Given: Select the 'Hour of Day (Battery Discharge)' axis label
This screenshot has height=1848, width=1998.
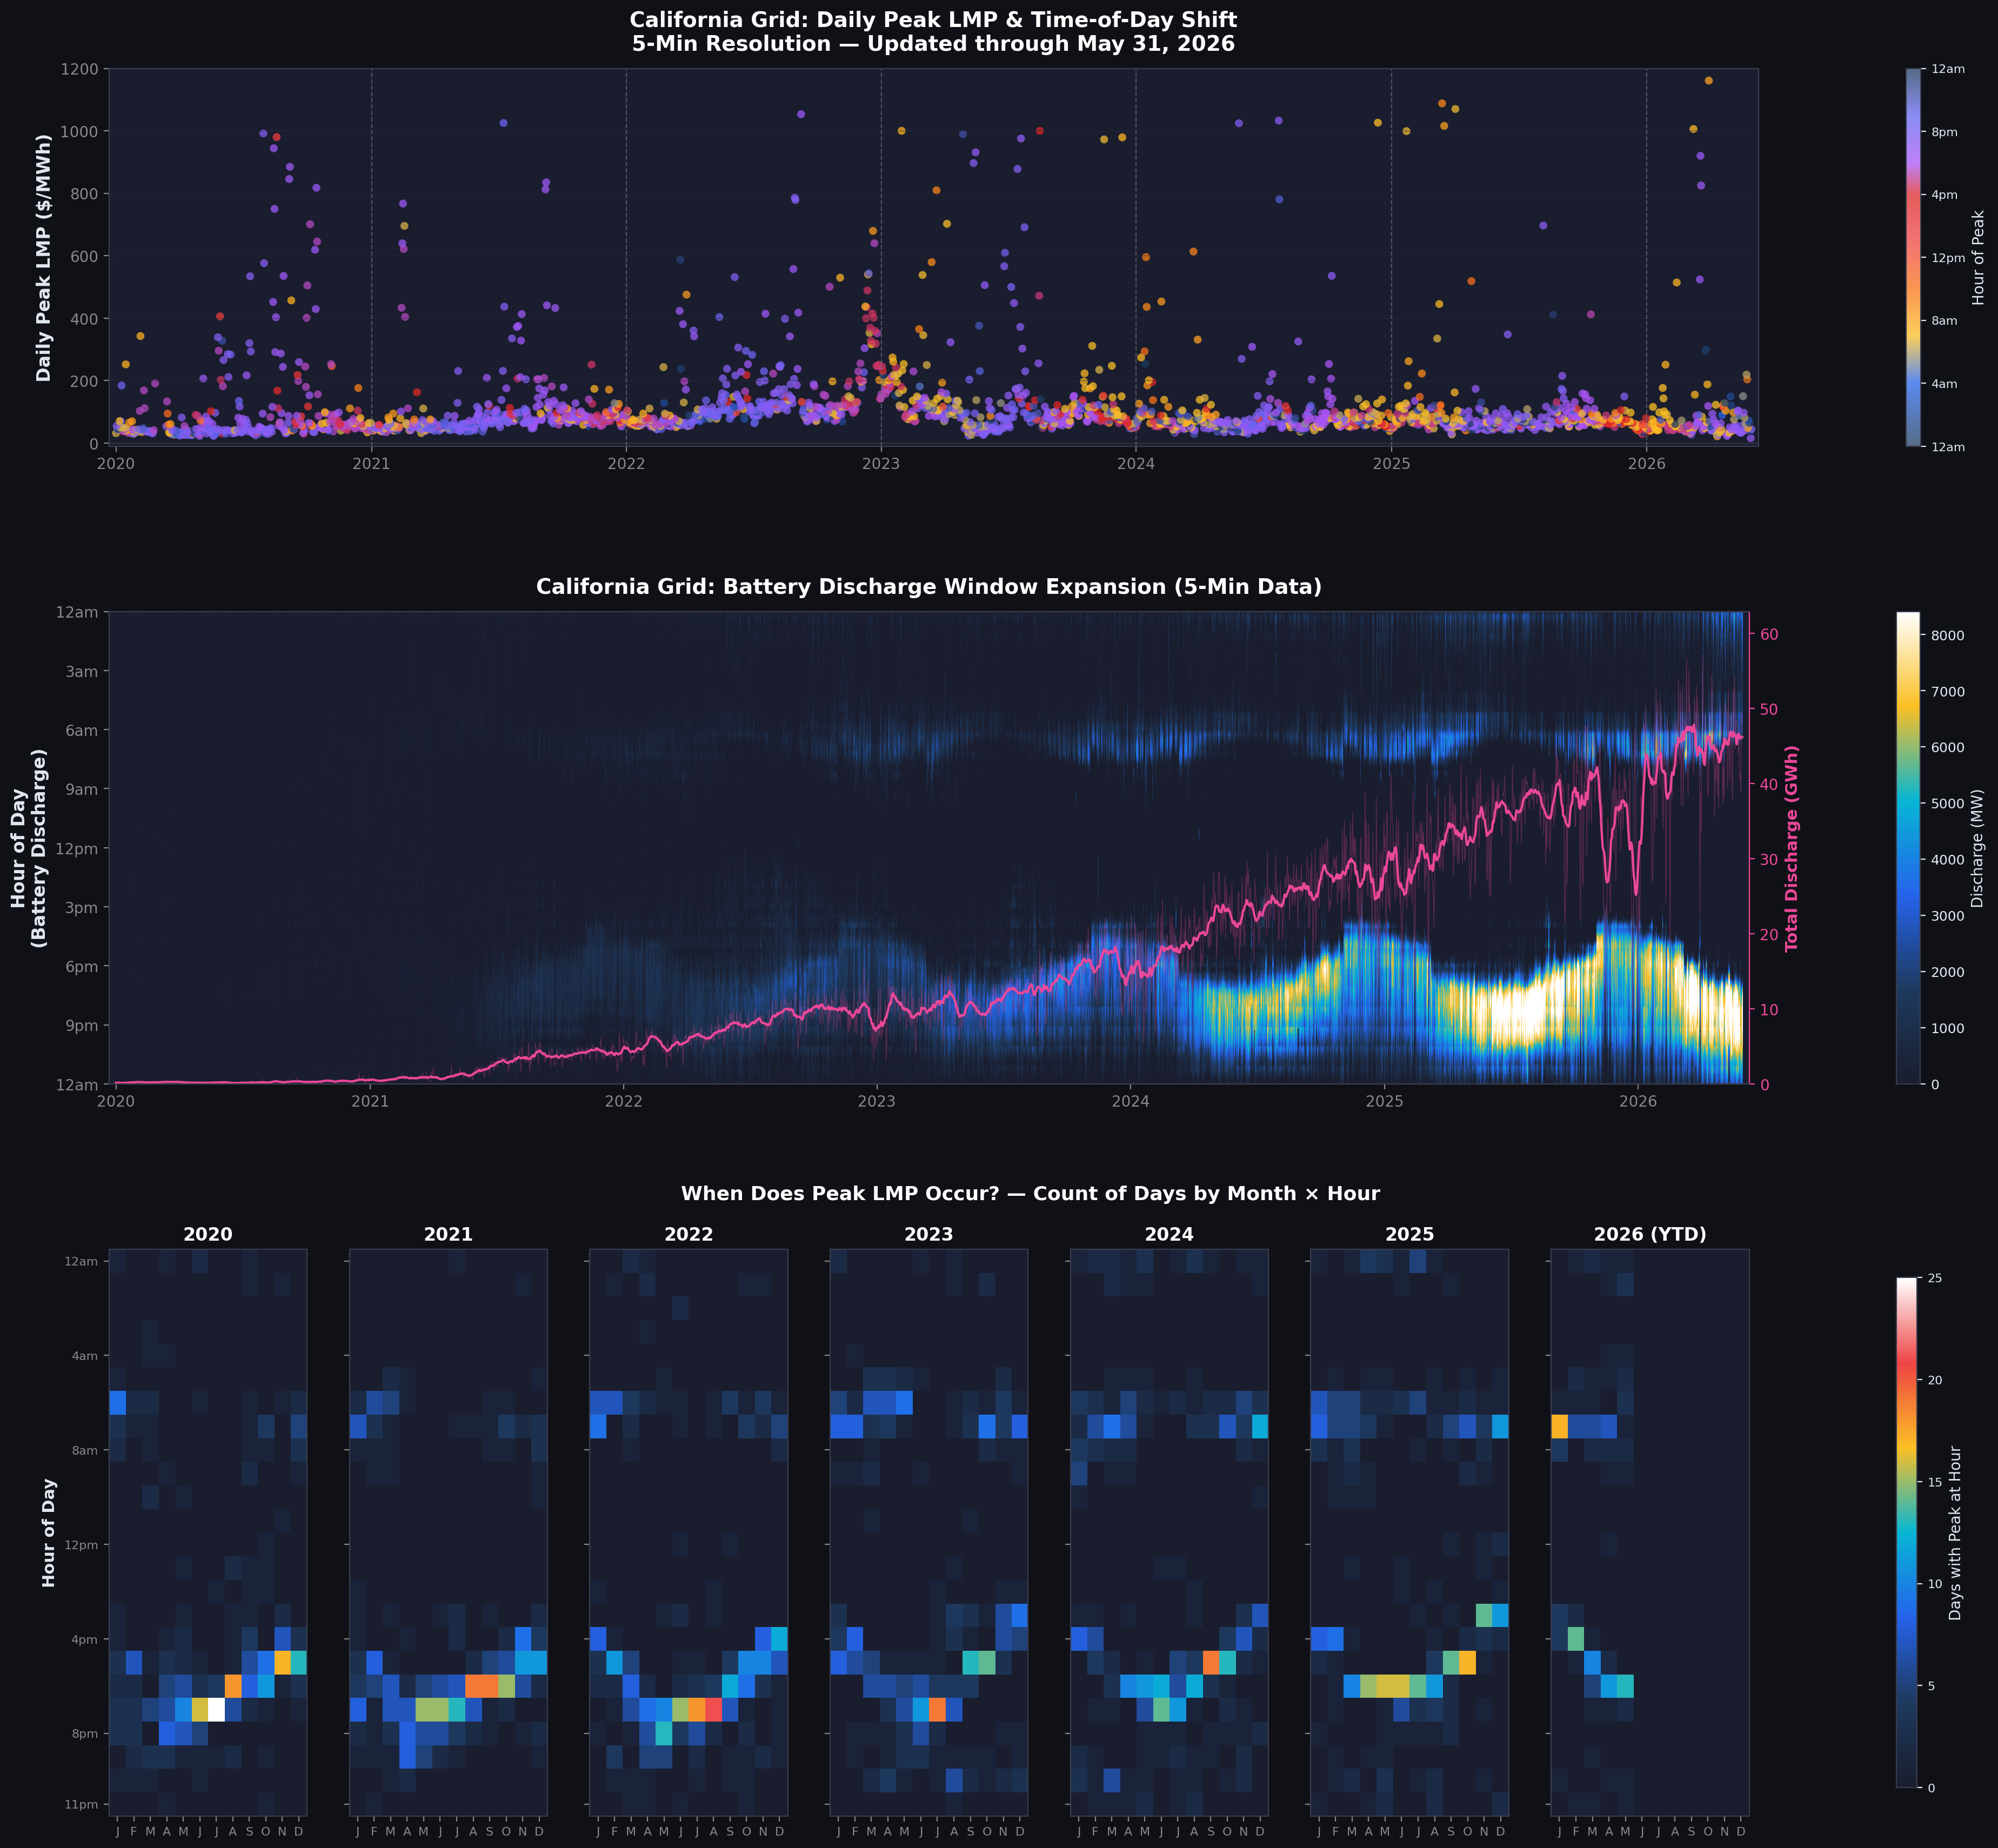Looking at the screenshot, I should [29, 848].
